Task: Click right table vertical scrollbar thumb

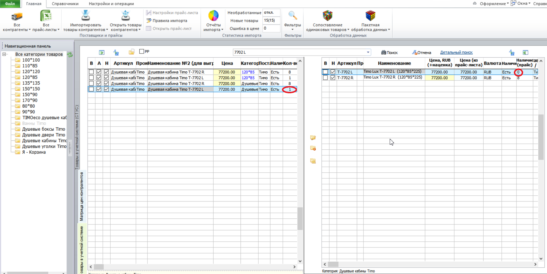Action: 541,137
